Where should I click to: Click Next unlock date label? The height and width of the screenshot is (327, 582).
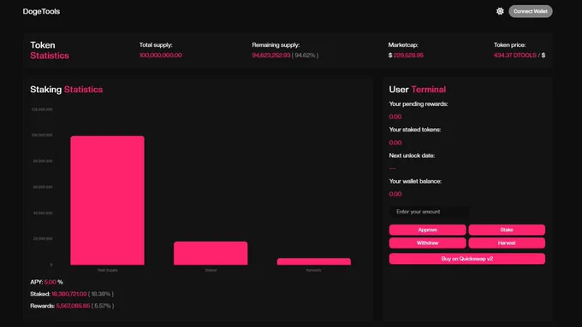coord(412,155)
